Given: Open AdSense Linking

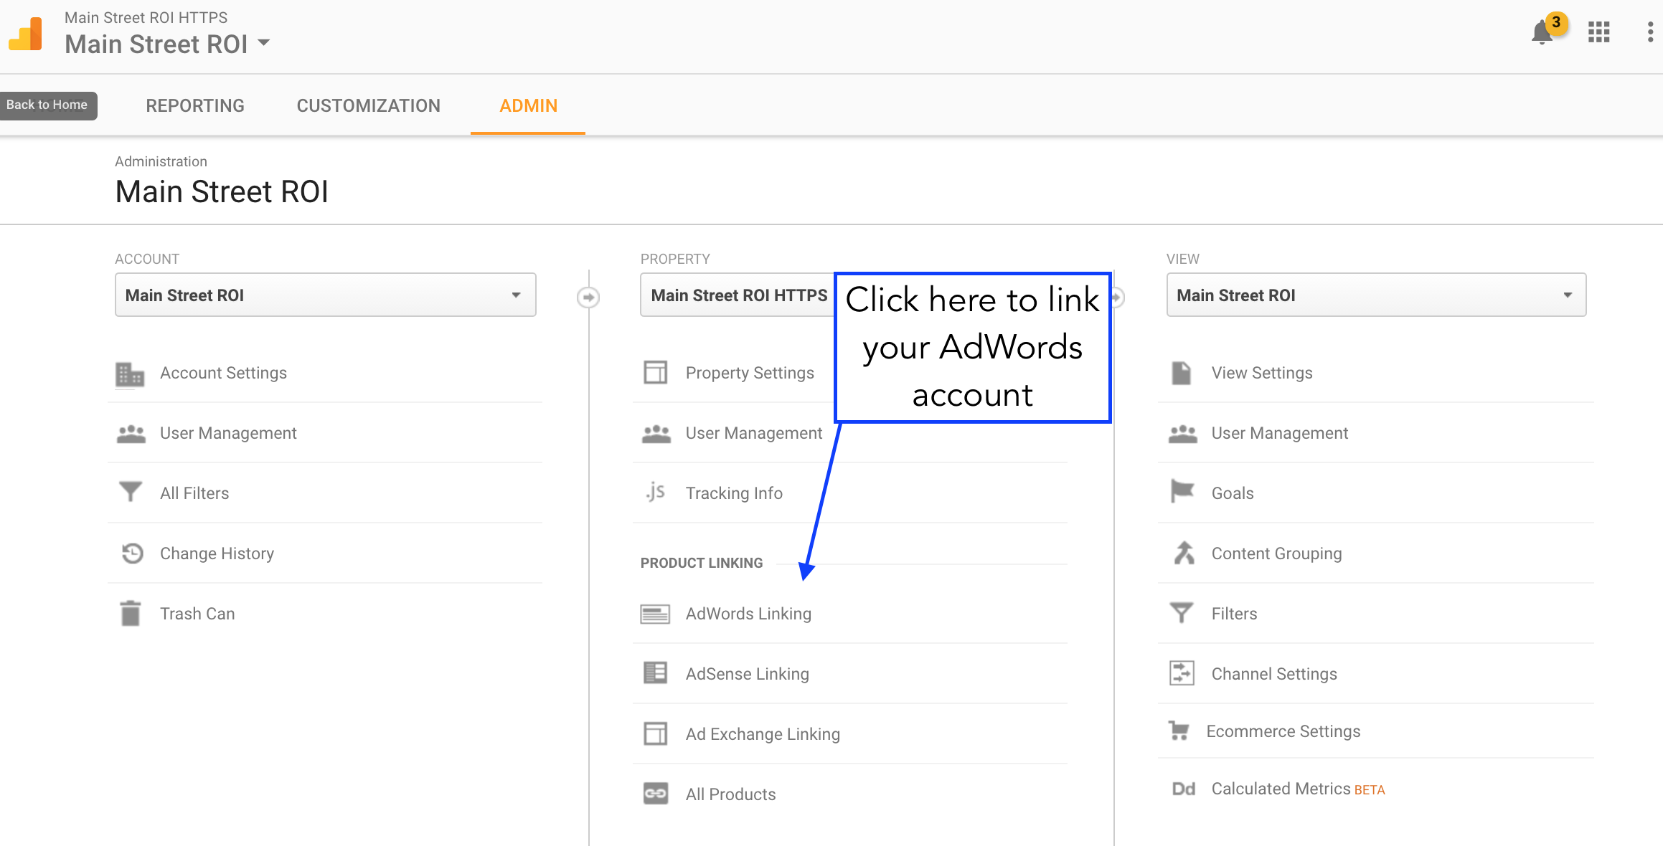Looking at the screenshot, I should pos(747,674).
